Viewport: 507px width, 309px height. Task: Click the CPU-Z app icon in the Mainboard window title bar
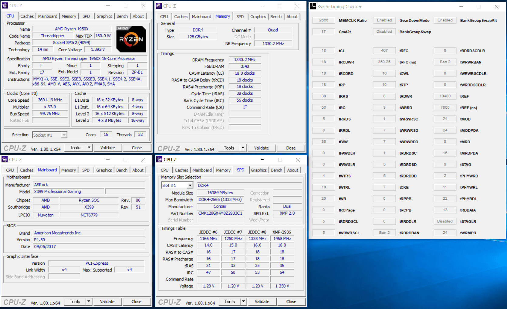click(x=5, y=160)
